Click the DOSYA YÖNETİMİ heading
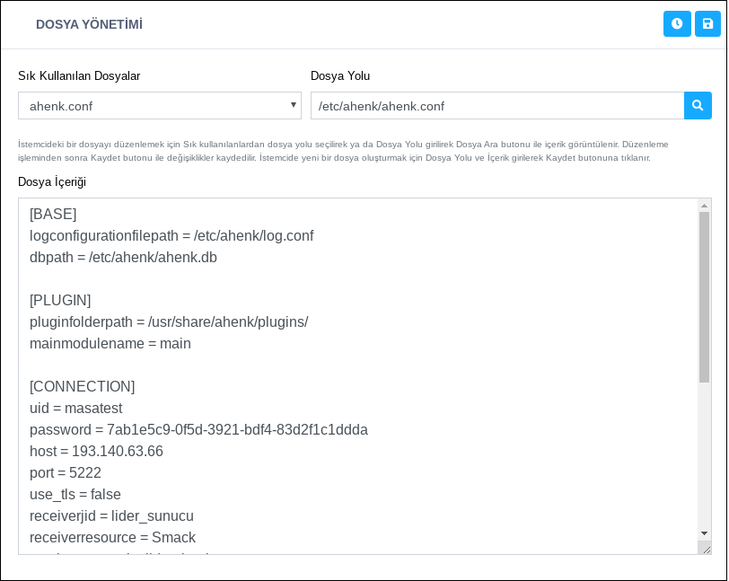Viewport: 729px width, 581px height. pyautogui.click(x=89, y=24)
